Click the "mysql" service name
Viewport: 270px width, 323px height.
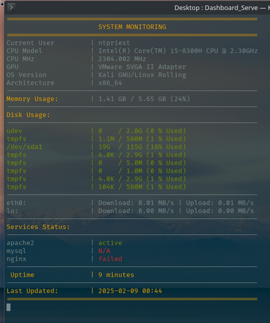click(x=16, y=251)
